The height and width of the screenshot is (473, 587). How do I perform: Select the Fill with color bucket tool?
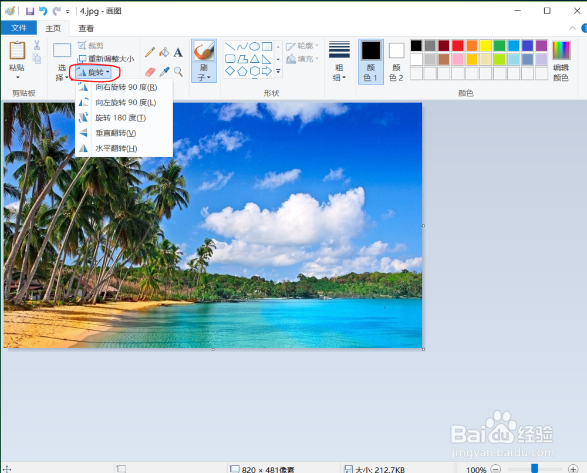pyautogui.click(x=164, y=52)
